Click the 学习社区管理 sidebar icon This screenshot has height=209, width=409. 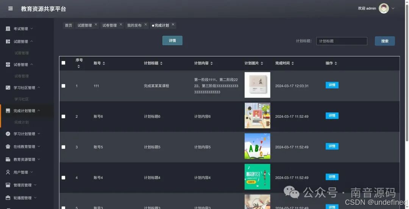[x=8, y=87]
